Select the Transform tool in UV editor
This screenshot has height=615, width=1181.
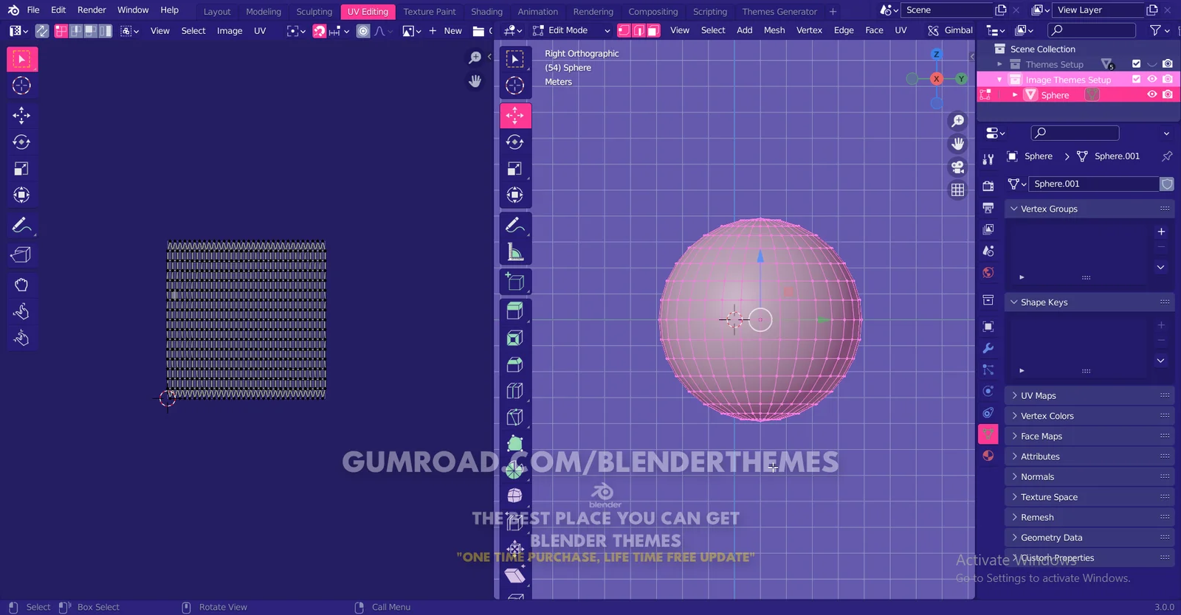pyautogui.click(x=22, y=195)
